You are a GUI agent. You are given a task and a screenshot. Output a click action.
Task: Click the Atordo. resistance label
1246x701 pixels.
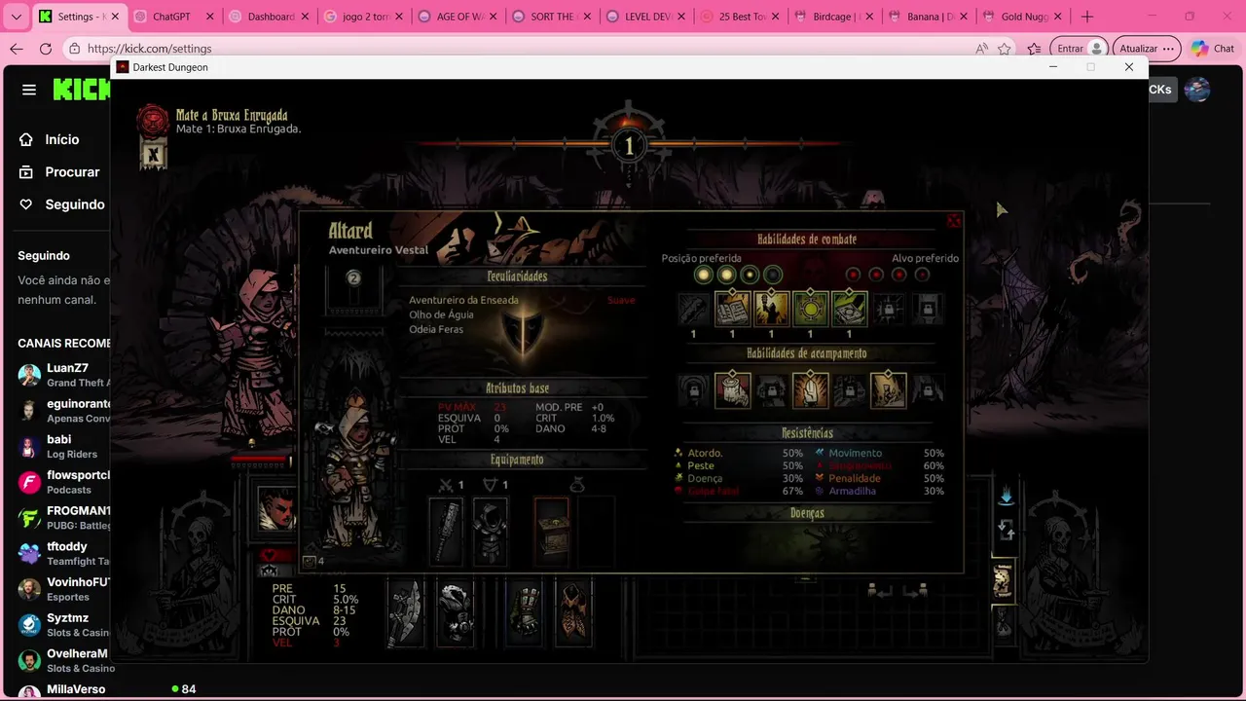click(705, 453)
